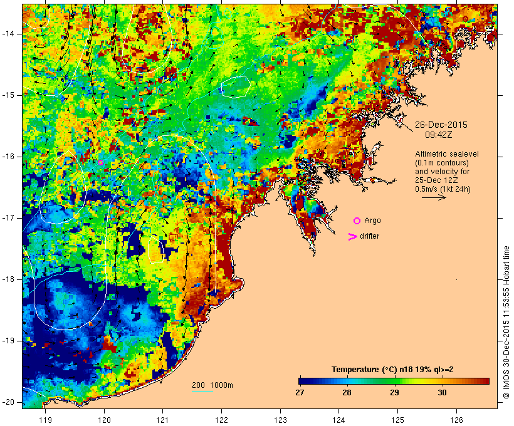514x426 pixels.
Task: Click the '200 1000m' depth label
Action: click(x=212, y=385)
